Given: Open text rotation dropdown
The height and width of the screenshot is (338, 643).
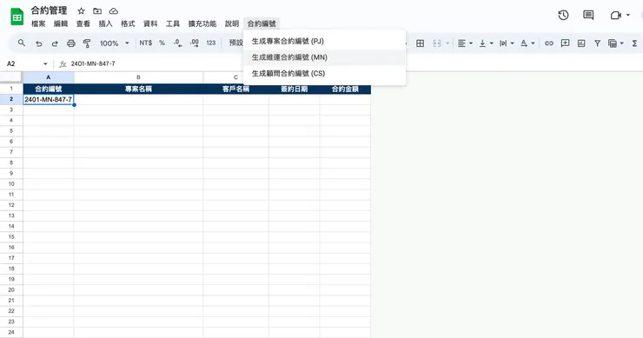Looking at the screenshot, I should coord(527,43).
